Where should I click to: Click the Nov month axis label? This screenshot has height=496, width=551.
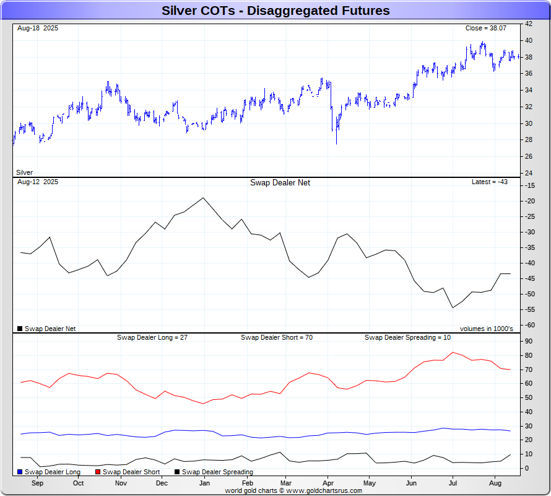(x=121, y=484)
